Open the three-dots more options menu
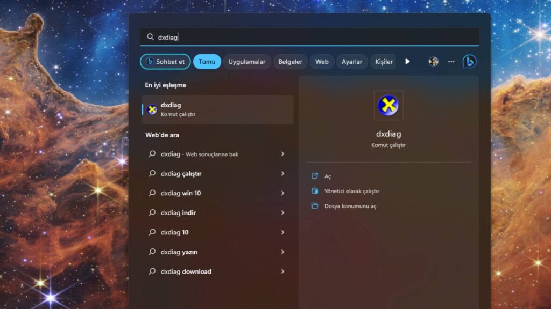551x309 pixels. tap(451, 62)
